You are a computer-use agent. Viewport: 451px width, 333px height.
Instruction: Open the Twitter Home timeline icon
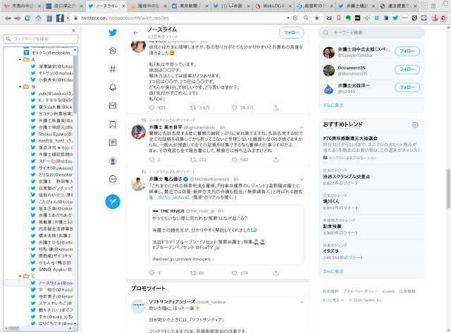pyautogui.click(x=113, y=51)
